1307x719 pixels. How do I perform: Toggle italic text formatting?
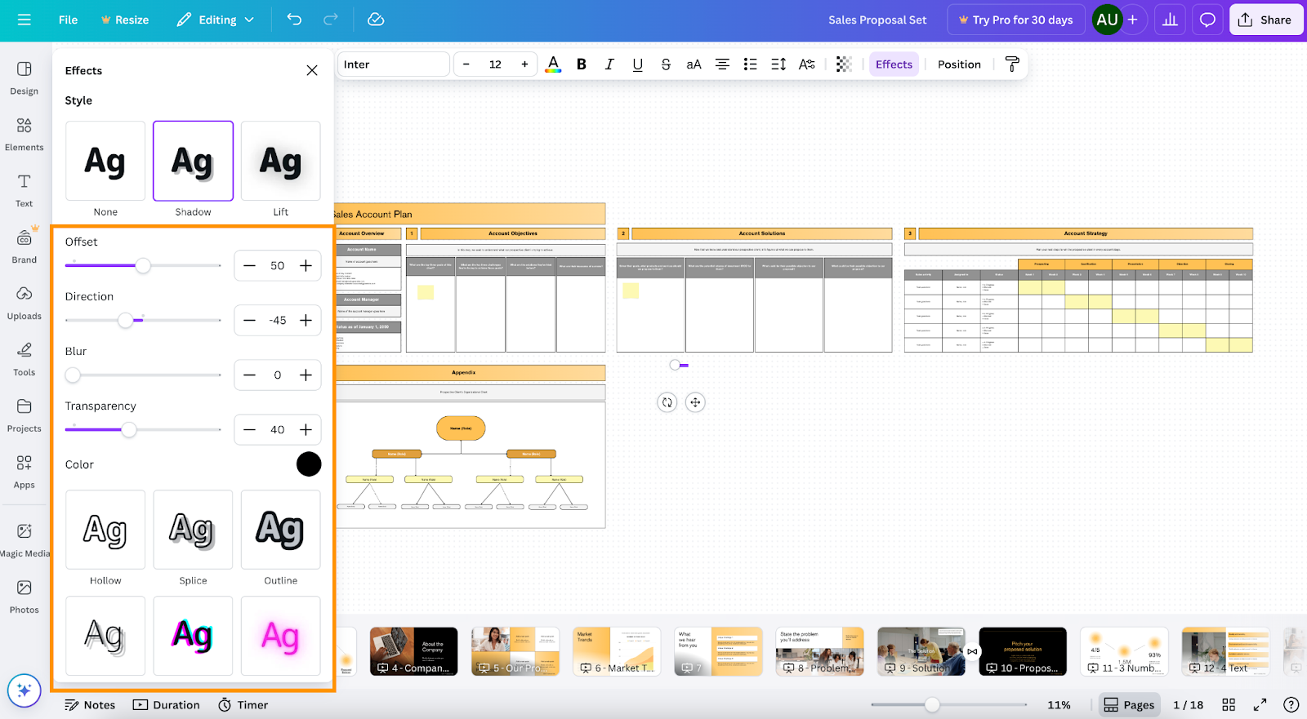click(x=609, y=64)
